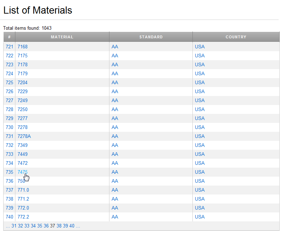Go to page 31
This screenshot has width=284, height=235.
14,226
